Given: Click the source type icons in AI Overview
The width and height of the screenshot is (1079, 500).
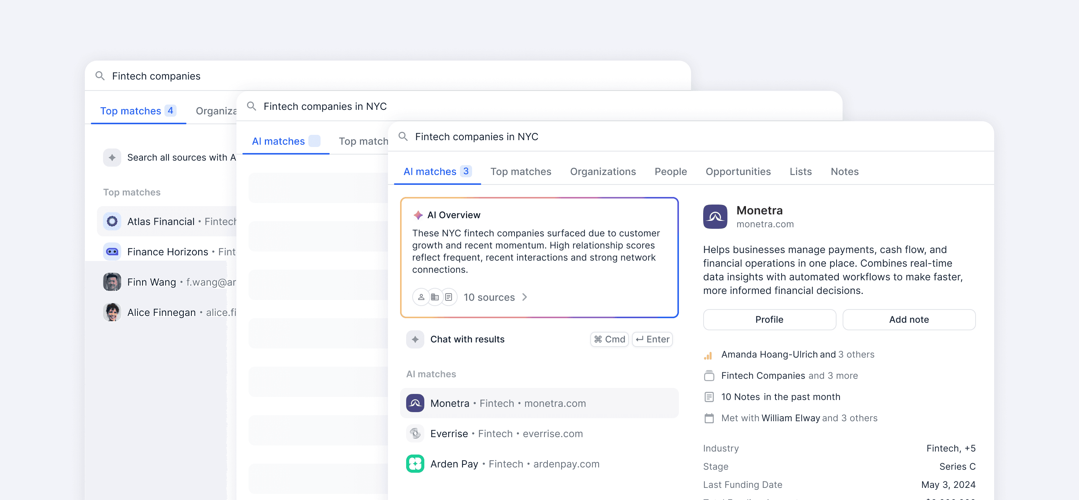Looking at the screenshot, I should point(434,297).
